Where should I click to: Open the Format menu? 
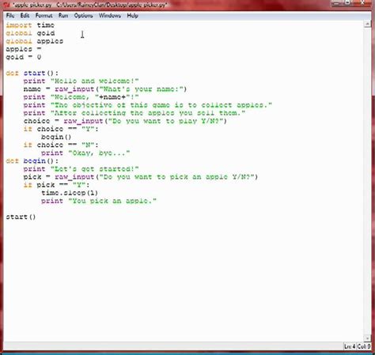[44, 16]
